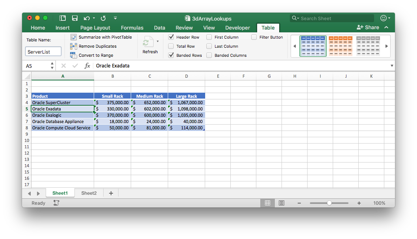Screen dimensions: 417x239
Task: Open the workbook layout icon in title bar
Action: [x=63, y=18]
